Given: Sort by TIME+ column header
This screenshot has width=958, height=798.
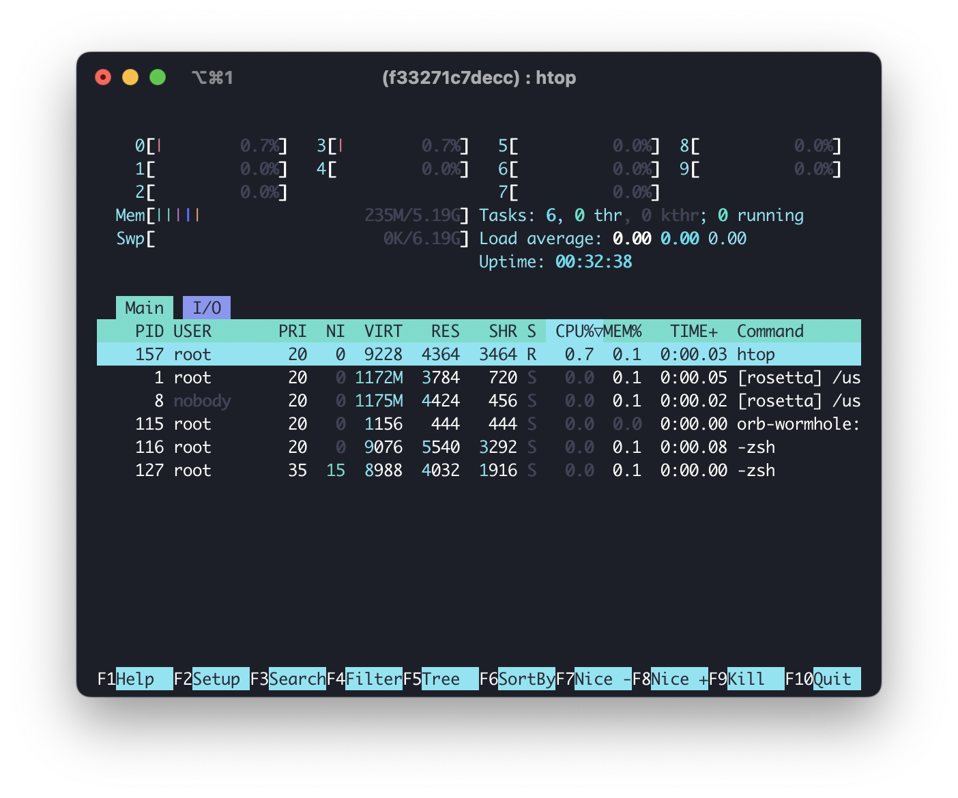Looking at the screenshot, I should pyautogui.click(x=694, y=331).
